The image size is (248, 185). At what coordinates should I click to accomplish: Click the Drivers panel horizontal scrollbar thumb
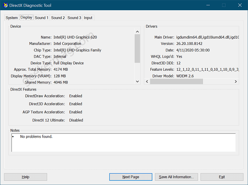pyautogui.click(x=176, y=81)
